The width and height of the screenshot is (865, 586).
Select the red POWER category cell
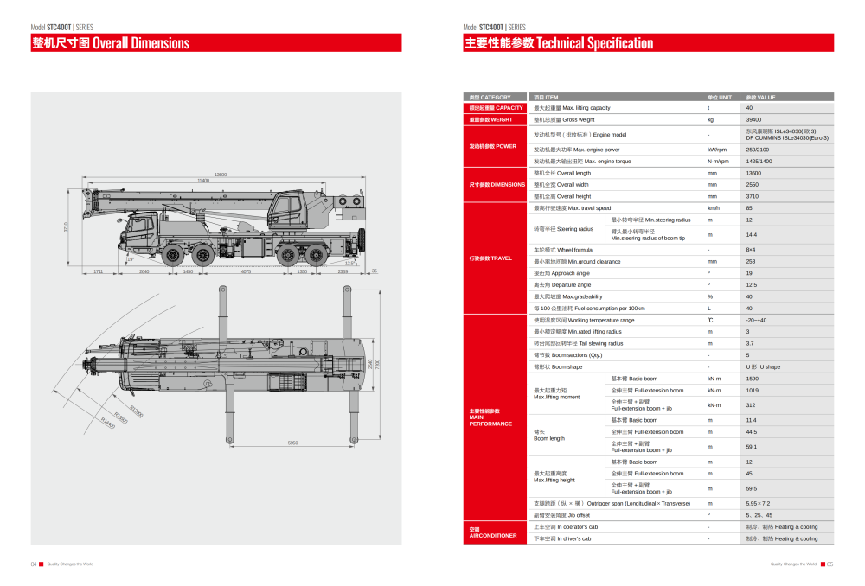tap(495, 146)
